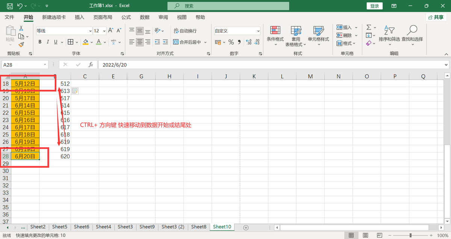Screen dimensions: 451x239
Task: Select page layout view in status bar
Action: click(365, 235)
